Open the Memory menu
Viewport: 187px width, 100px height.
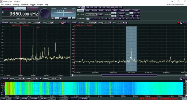pyautogui.click(x=16, y=5)
